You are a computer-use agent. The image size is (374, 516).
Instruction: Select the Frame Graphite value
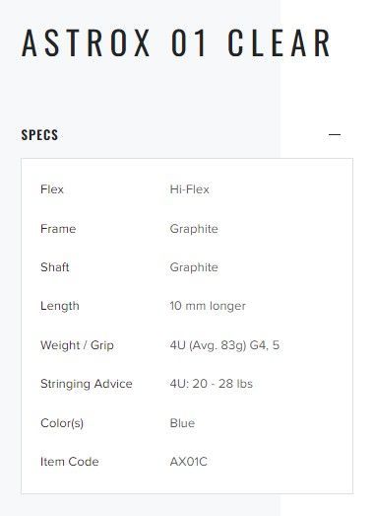(x=194, y=229)
